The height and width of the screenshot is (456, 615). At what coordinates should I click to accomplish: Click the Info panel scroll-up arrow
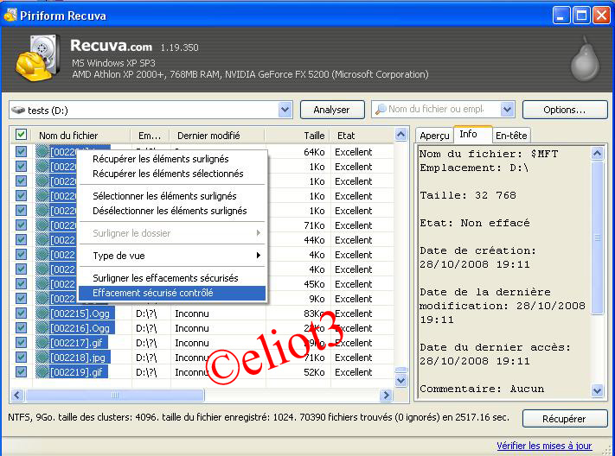[x=597, y=153]
